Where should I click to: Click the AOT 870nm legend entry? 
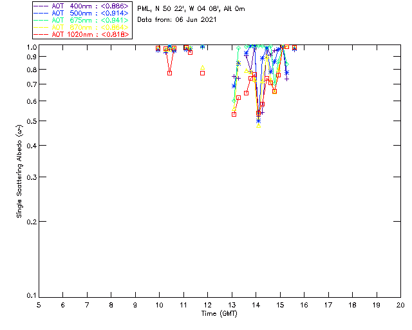(x=82, y=27)
